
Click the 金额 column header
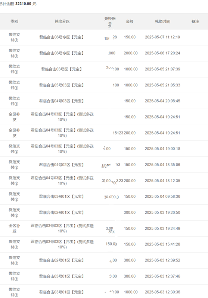click(130, 22)
